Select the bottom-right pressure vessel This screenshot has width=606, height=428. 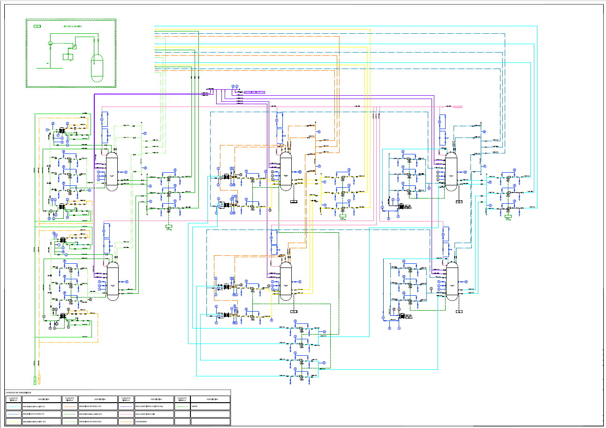452,281
